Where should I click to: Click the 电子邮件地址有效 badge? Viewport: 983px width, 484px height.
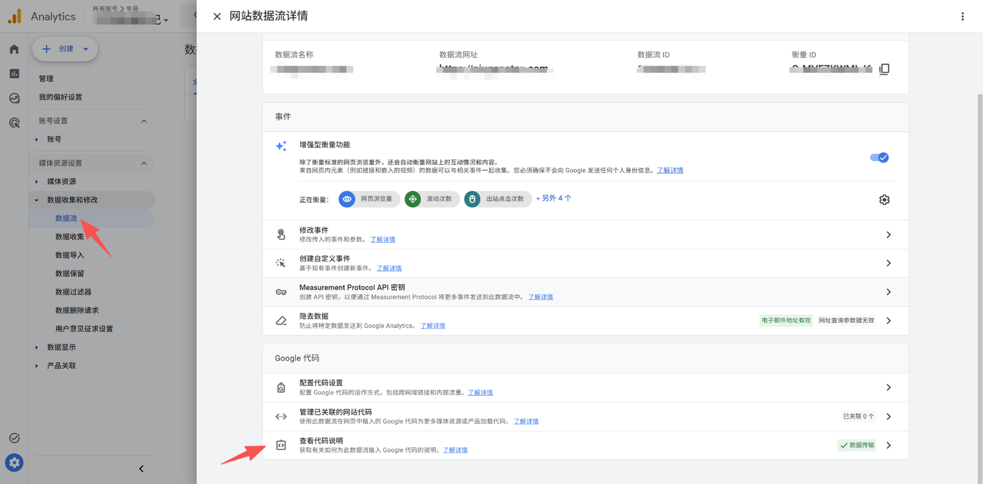[x=786, y=321]
